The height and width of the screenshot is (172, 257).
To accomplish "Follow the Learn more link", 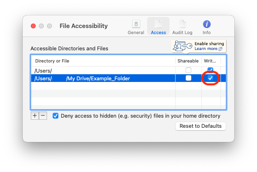I will click(206, 49).
